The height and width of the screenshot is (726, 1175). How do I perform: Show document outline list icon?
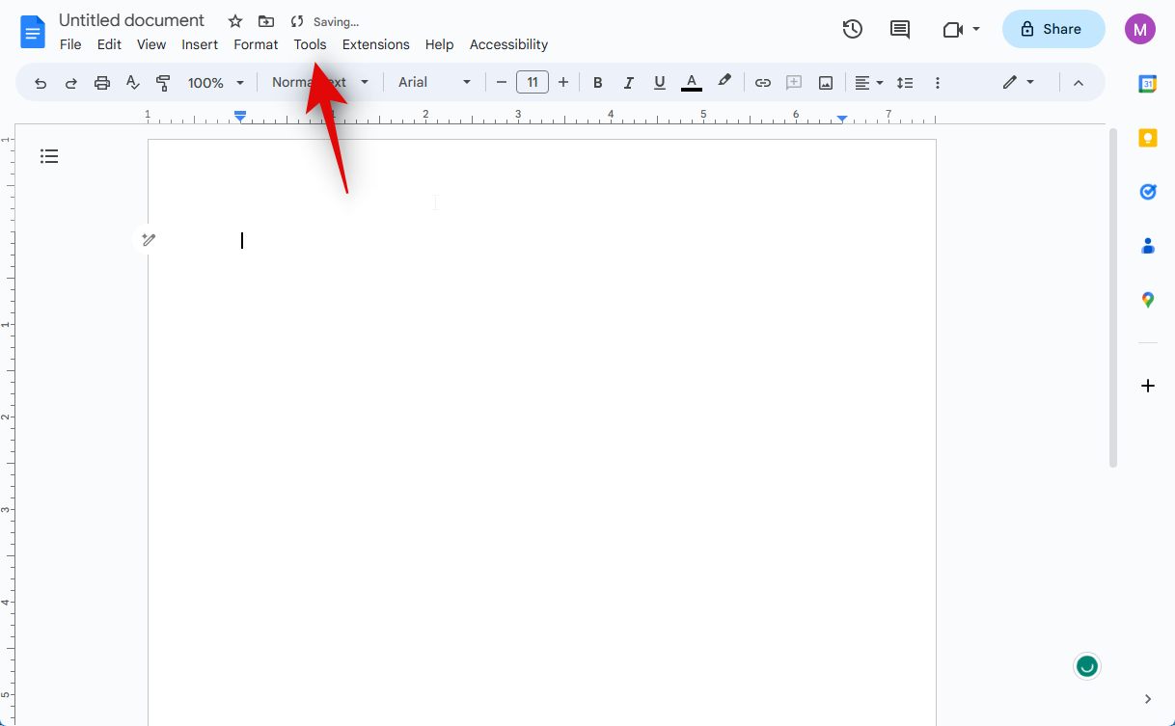coord(49,156)
